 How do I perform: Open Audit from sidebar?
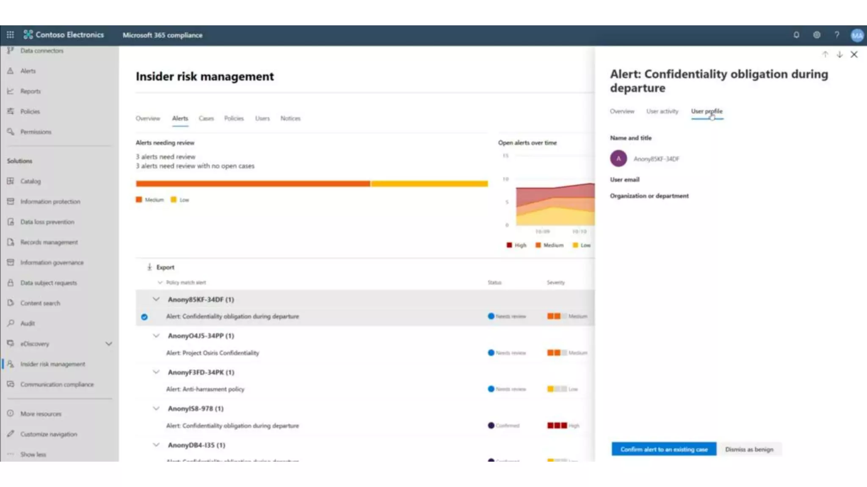[28, 323]
